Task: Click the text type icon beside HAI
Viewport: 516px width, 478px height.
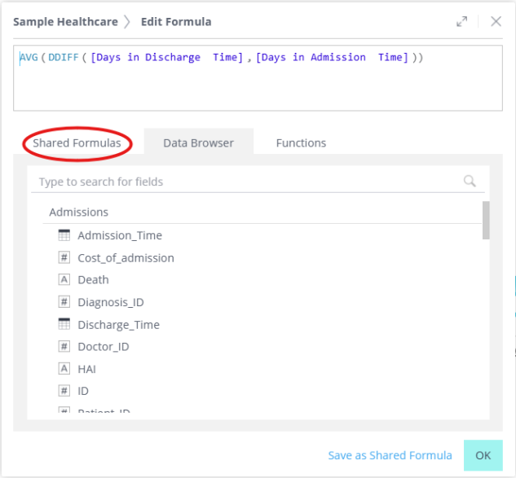Action: point(64,369)
